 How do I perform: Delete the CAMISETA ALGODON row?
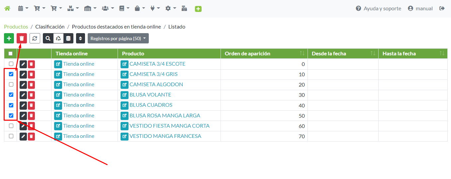coord(31,85)
